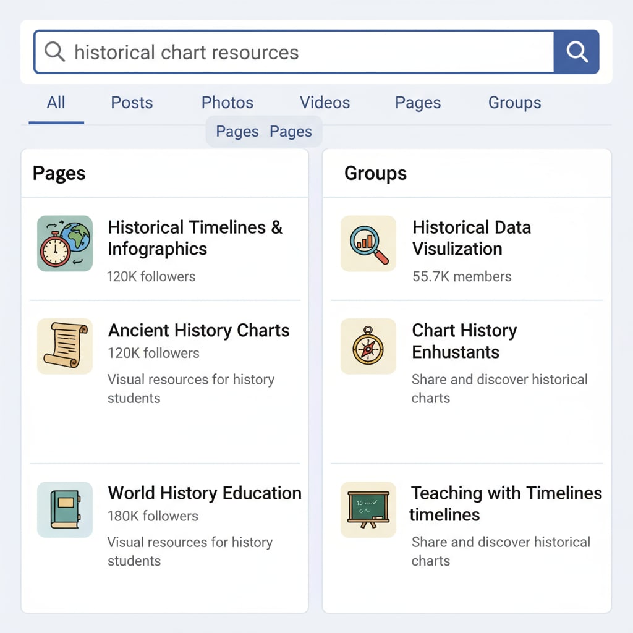
Task: Click the green chalkboard group icon
Action: point(368,509)
